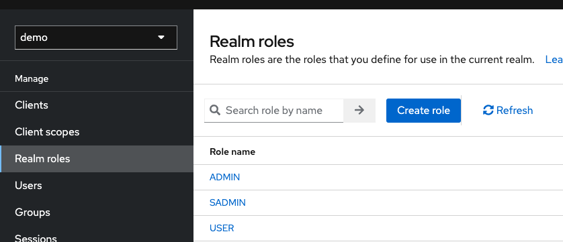The height and width of the screenshot is (242, 563).
Task: Open the USER role entry
Action: (222, 228)
